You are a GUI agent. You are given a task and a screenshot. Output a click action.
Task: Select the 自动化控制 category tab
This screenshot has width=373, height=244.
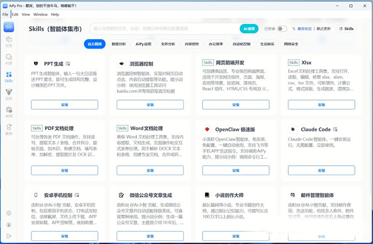coord(241,44)
